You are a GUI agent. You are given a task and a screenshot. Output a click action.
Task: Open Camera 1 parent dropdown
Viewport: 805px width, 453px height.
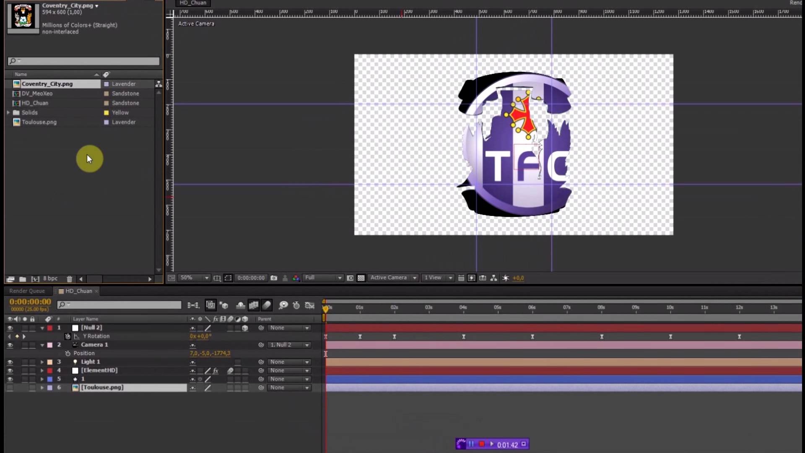coord(289,345)
